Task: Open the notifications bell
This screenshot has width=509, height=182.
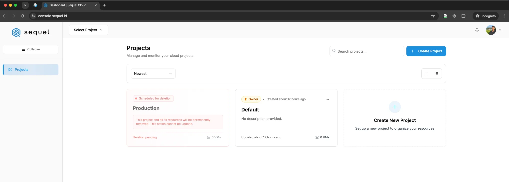Action: (477, 30)
